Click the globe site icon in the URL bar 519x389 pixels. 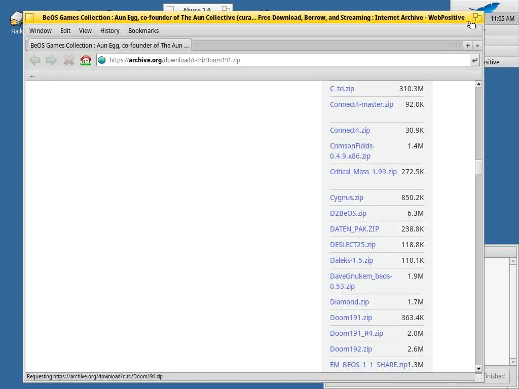coord(102,60)
